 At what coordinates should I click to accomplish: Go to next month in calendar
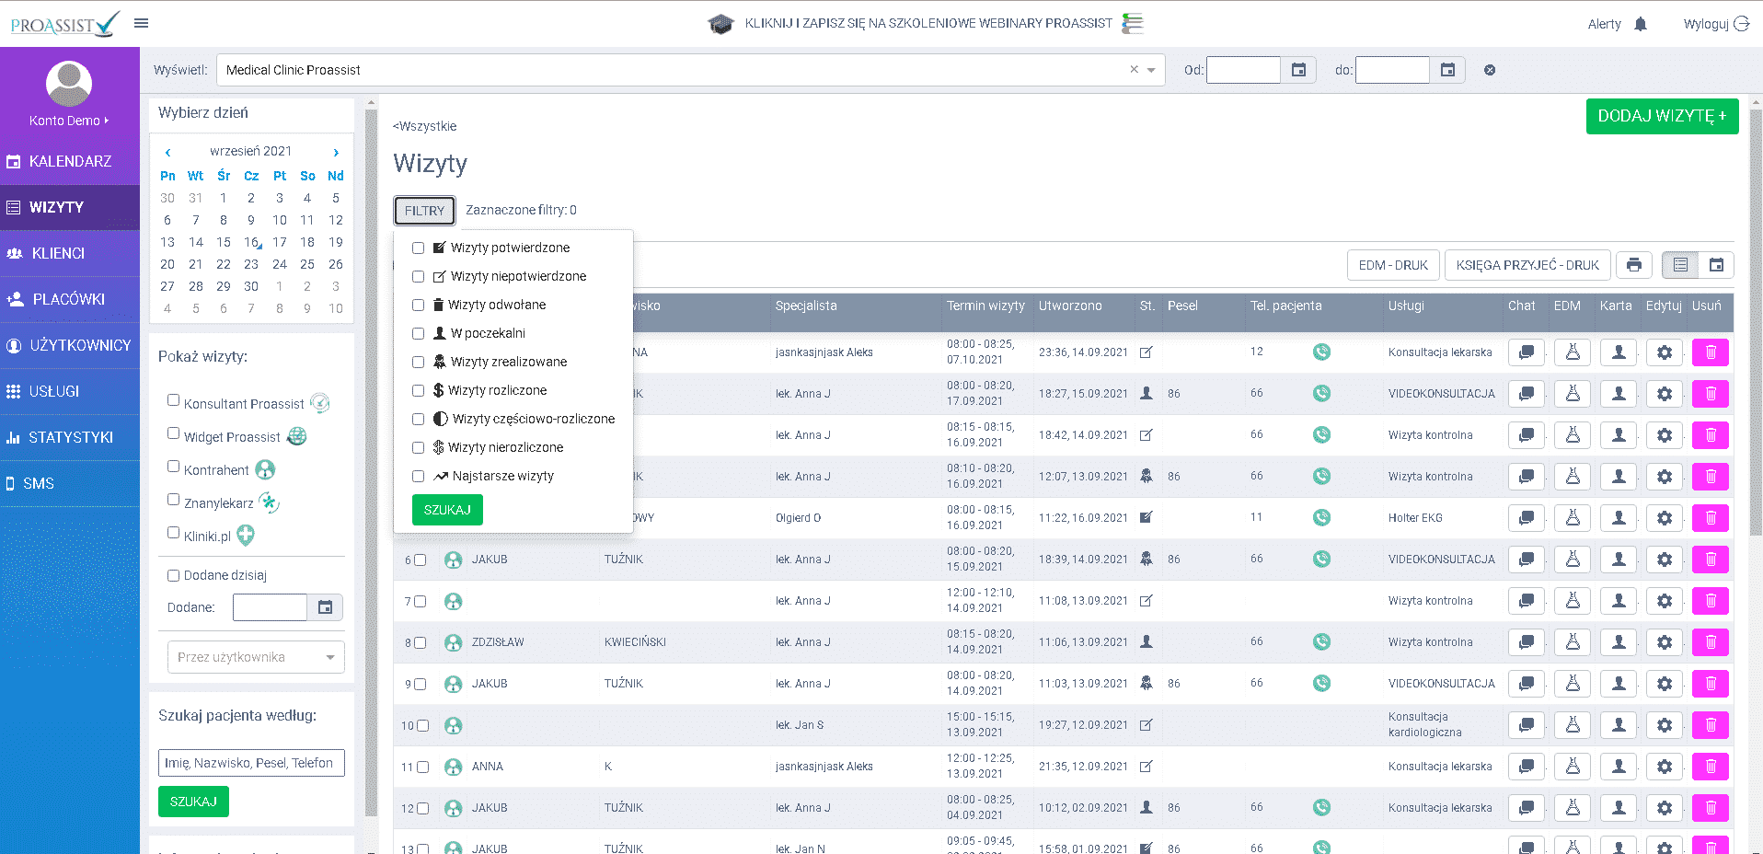336,152
